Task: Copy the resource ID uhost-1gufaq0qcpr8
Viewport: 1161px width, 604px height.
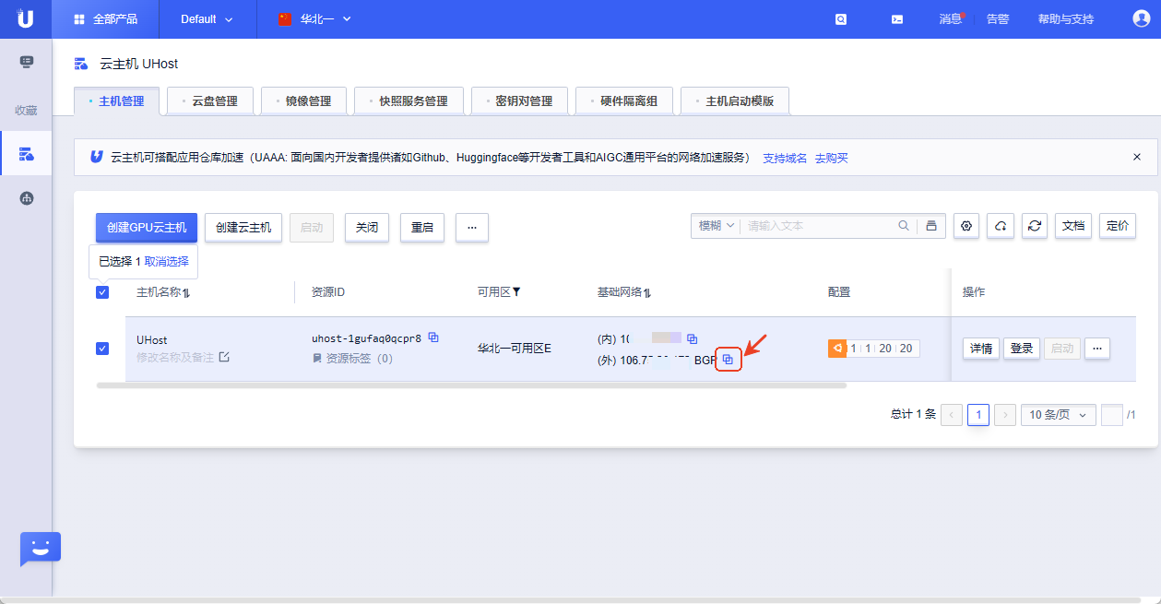Action: pos(433,338)
